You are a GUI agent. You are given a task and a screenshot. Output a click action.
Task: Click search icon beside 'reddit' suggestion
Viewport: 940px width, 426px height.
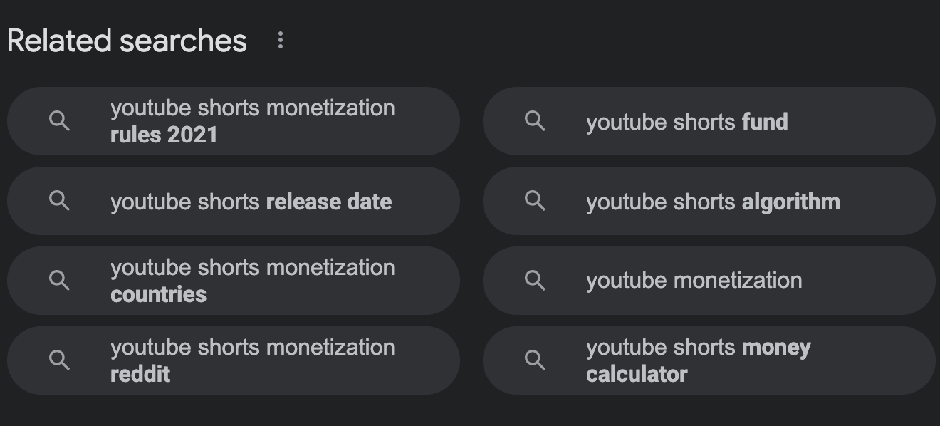point(60,360)
